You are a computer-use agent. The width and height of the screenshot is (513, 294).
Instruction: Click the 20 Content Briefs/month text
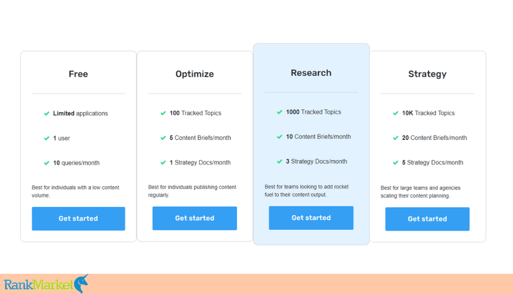coord(434,138)
